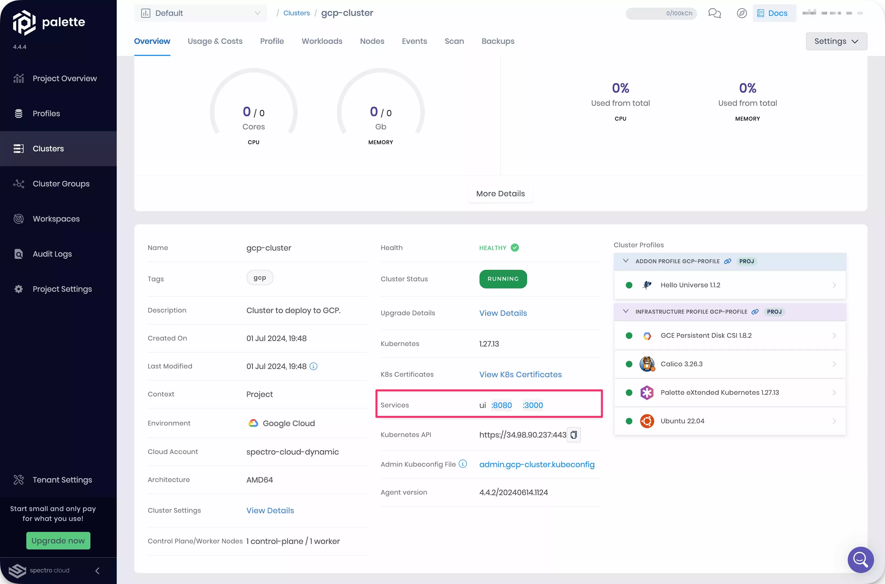885x584 pixels.
Task: Open the Profiles sidebar item
Action: click(x=58, y=113)
